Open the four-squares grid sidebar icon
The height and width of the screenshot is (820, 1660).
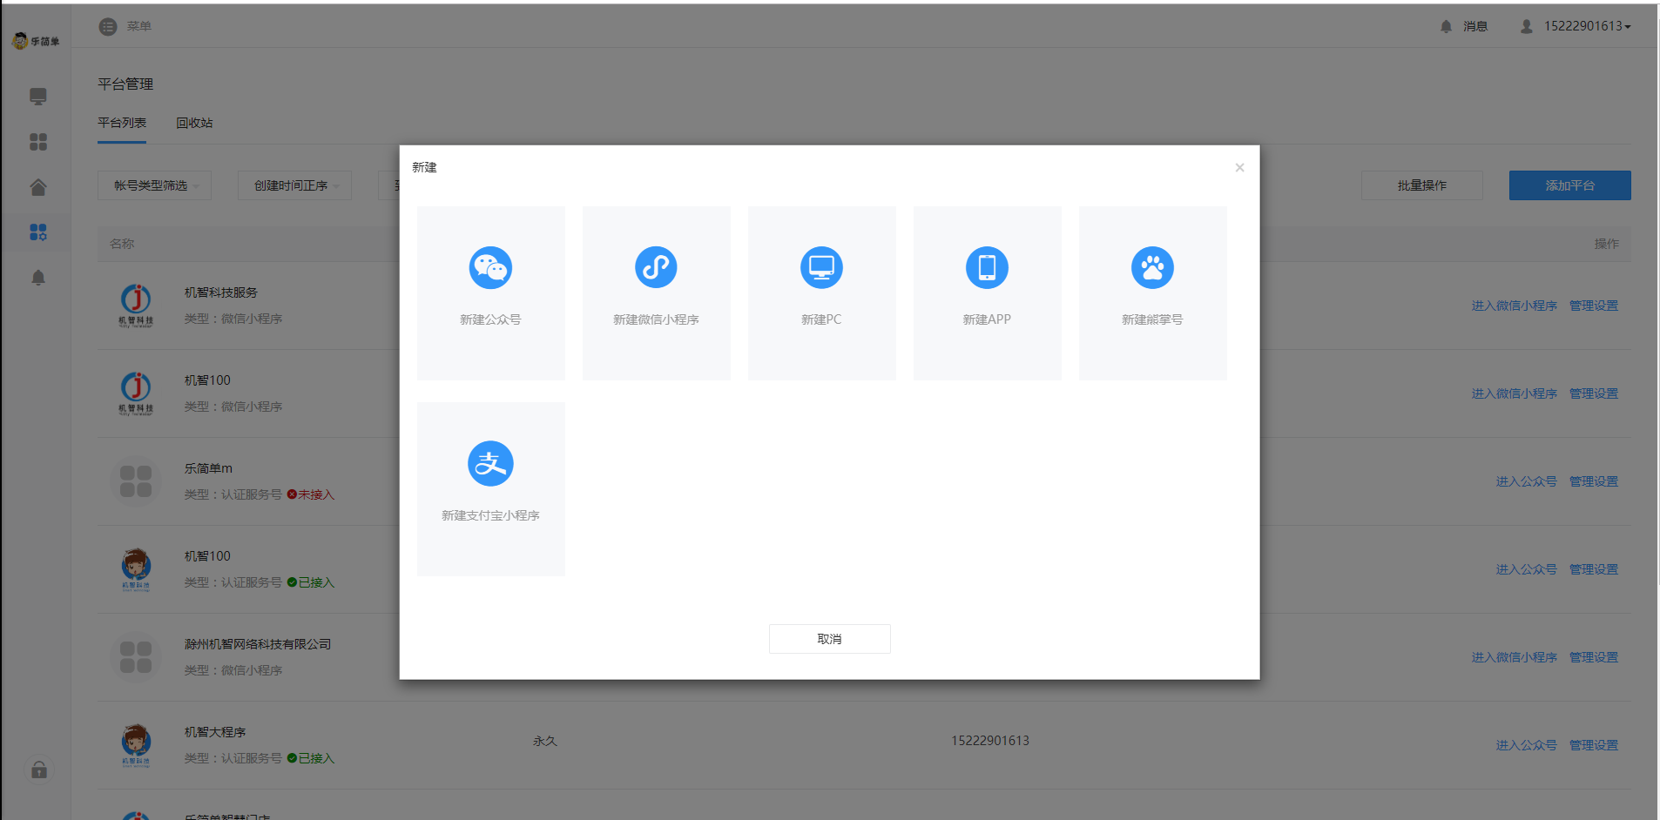pos(38,142)
